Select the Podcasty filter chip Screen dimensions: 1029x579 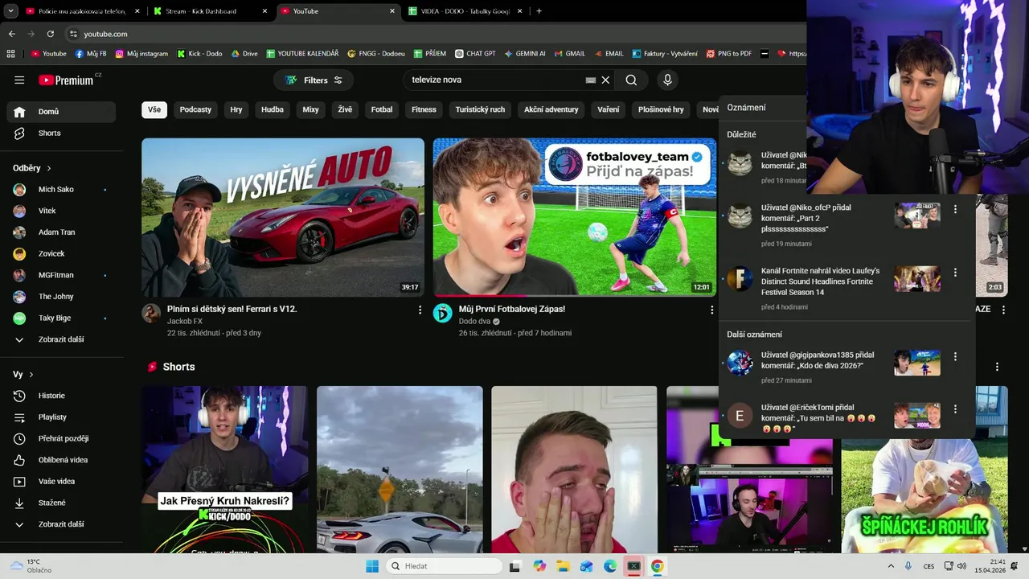195,109
